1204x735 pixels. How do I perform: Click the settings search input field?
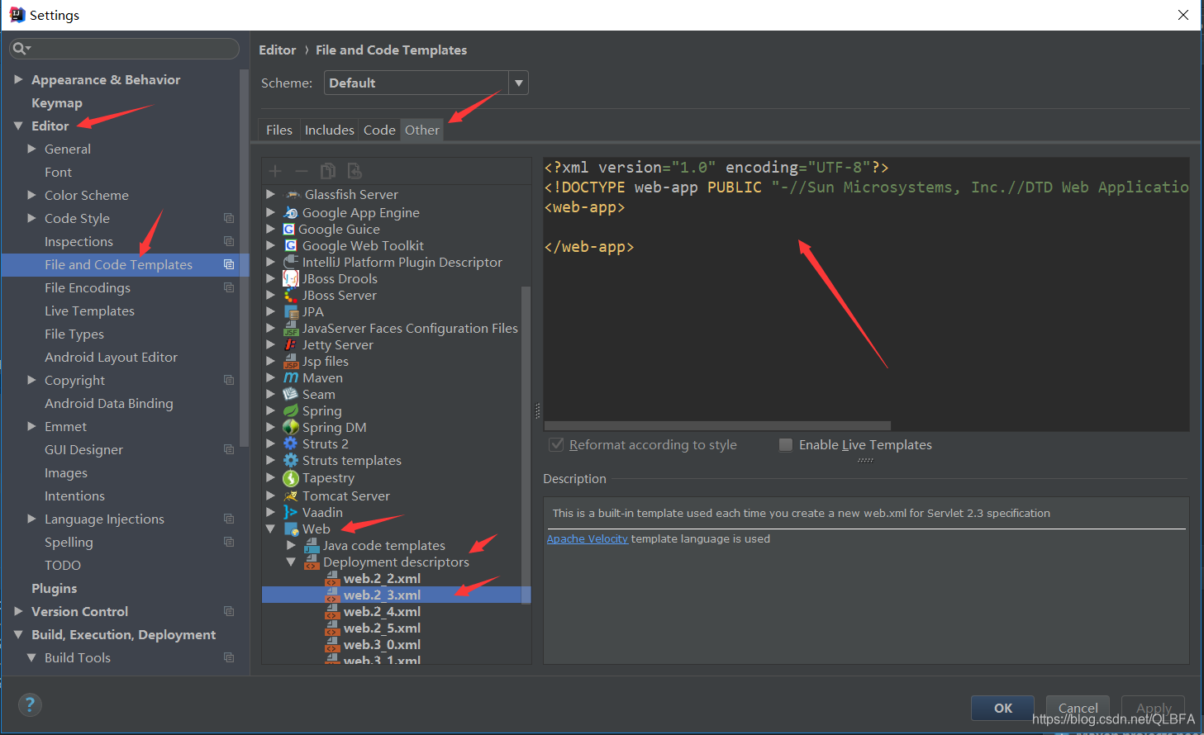click(124, 49)
